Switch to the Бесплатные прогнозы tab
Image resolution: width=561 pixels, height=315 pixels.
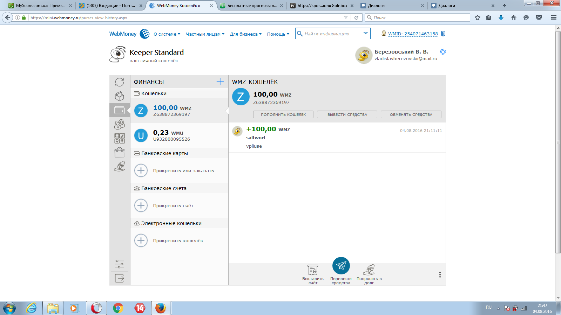point(252,6)
